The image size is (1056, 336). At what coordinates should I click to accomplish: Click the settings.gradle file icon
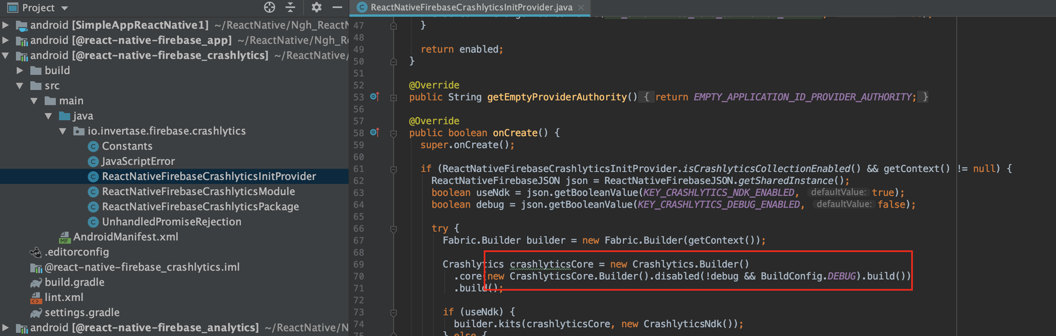(x=36, y=313)
